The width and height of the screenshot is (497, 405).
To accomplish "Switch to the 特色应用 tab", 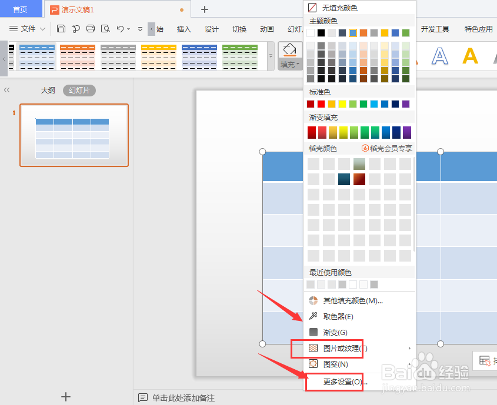I will (x=478, y=29).
